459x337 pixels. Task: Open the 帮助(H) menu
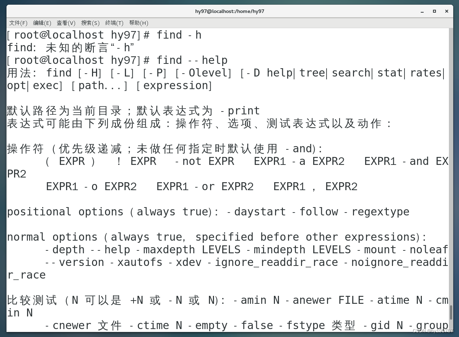[139, 23]
